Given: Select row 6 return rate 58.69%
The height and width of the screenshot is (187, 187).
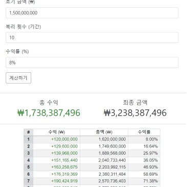Looking at the screenshot, I should pyautogui.click(x=151, y=174).
